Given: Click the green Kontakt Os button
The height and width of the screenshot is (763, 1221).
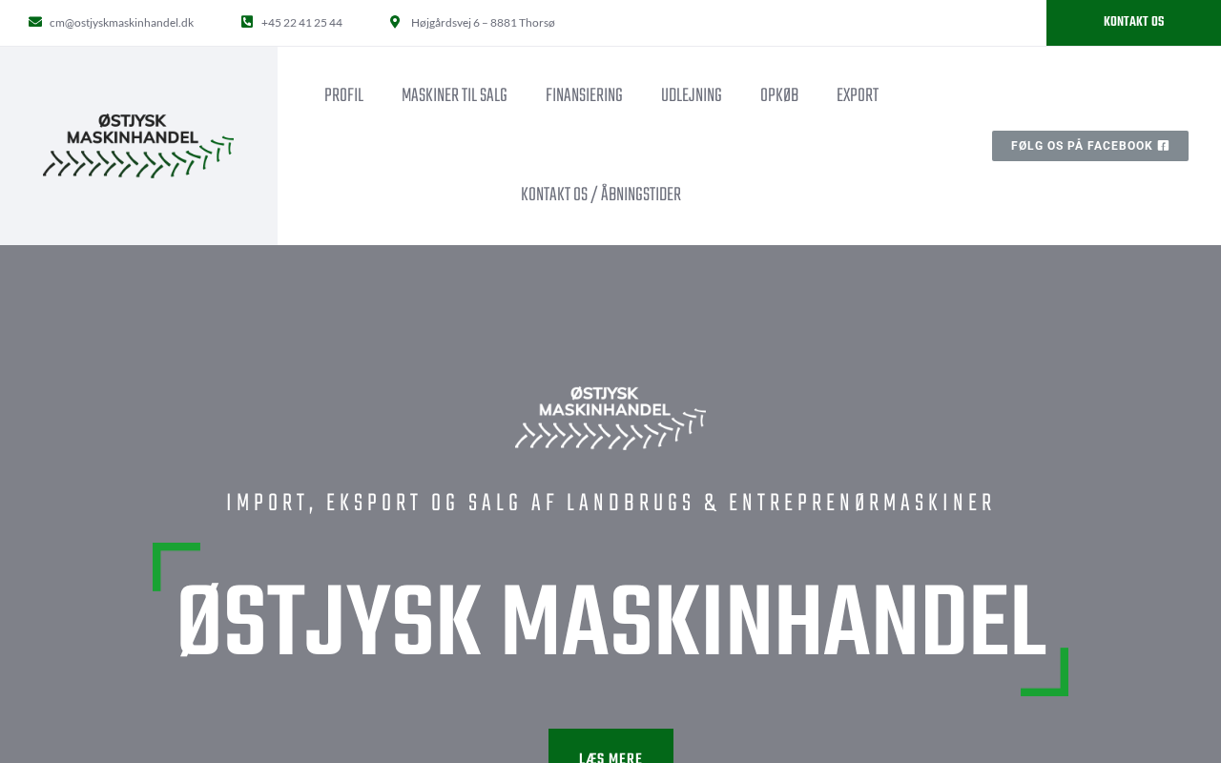Looking at the screenshot, I should pyautogui.click(x=1133, y=23).
